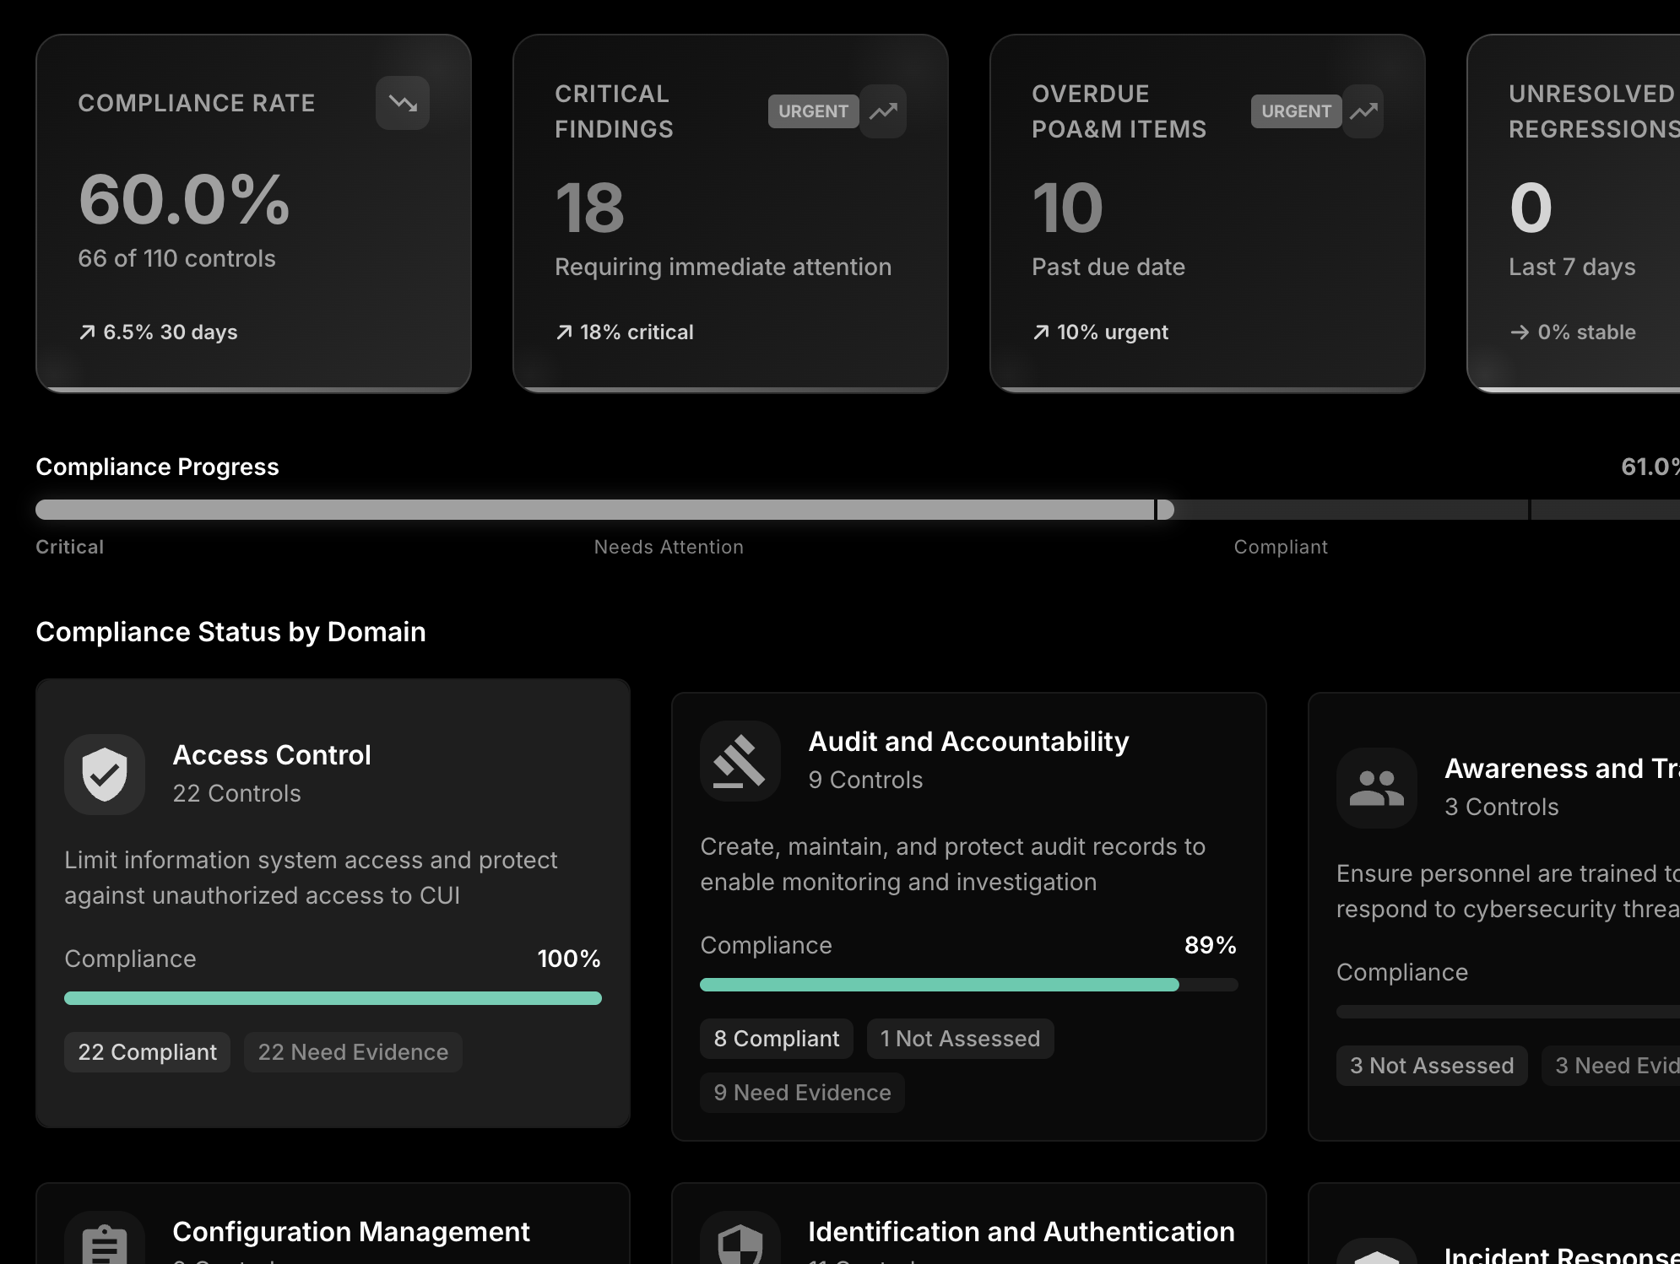Image resolution: width=1680 pixels, height=1264 pixels.
Task: Click the Access Control shield checkmark icon
Action: click(105, 774)
